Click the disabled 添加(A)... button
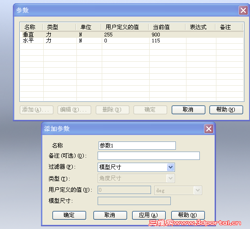The height and width of the screenshot is (229, 250). tap(36, 110)
